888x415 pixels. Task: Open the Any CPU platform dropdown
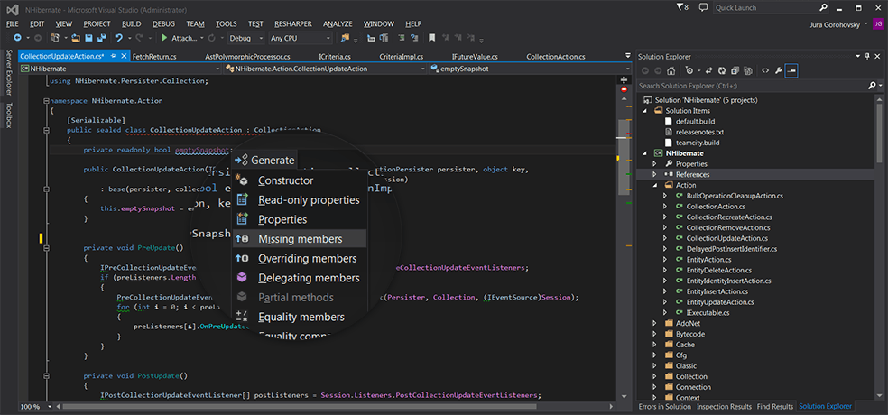pyautogui.click(x=301, y=38)
